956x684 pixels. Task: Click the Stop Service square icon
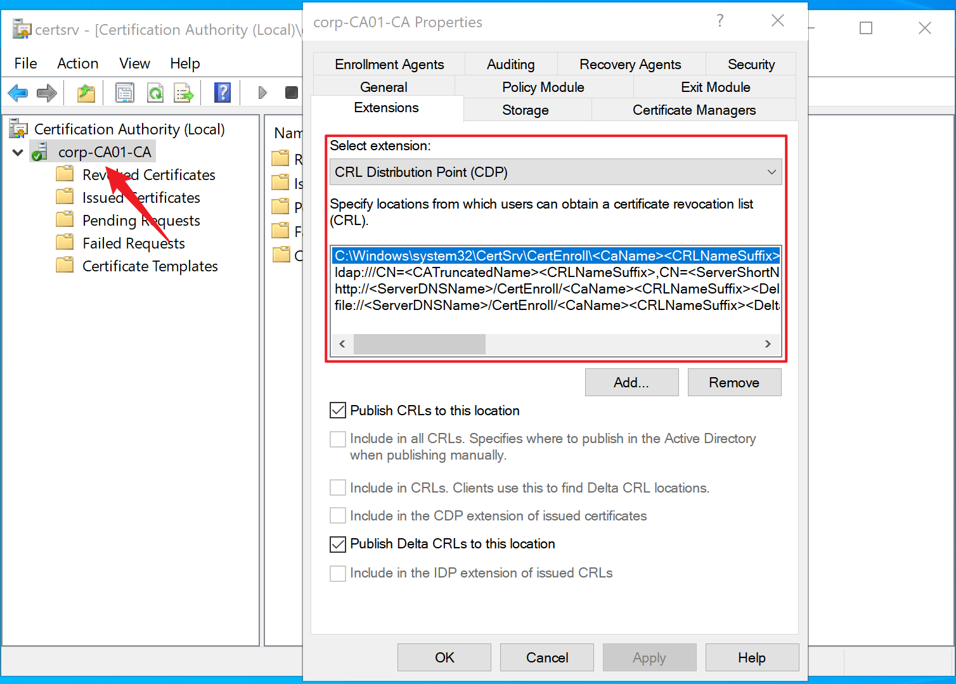coord(292,93)
